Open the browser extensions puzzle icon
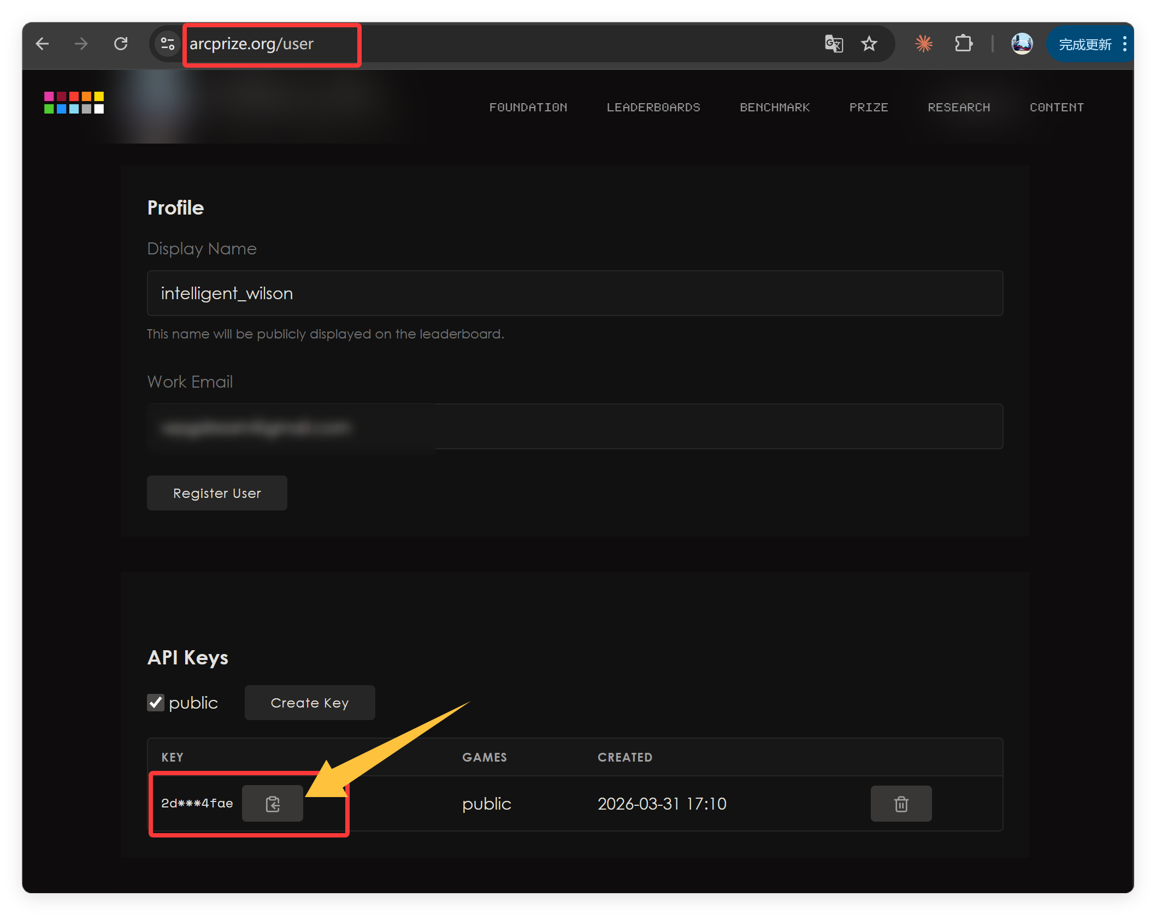 pos(963,44)
